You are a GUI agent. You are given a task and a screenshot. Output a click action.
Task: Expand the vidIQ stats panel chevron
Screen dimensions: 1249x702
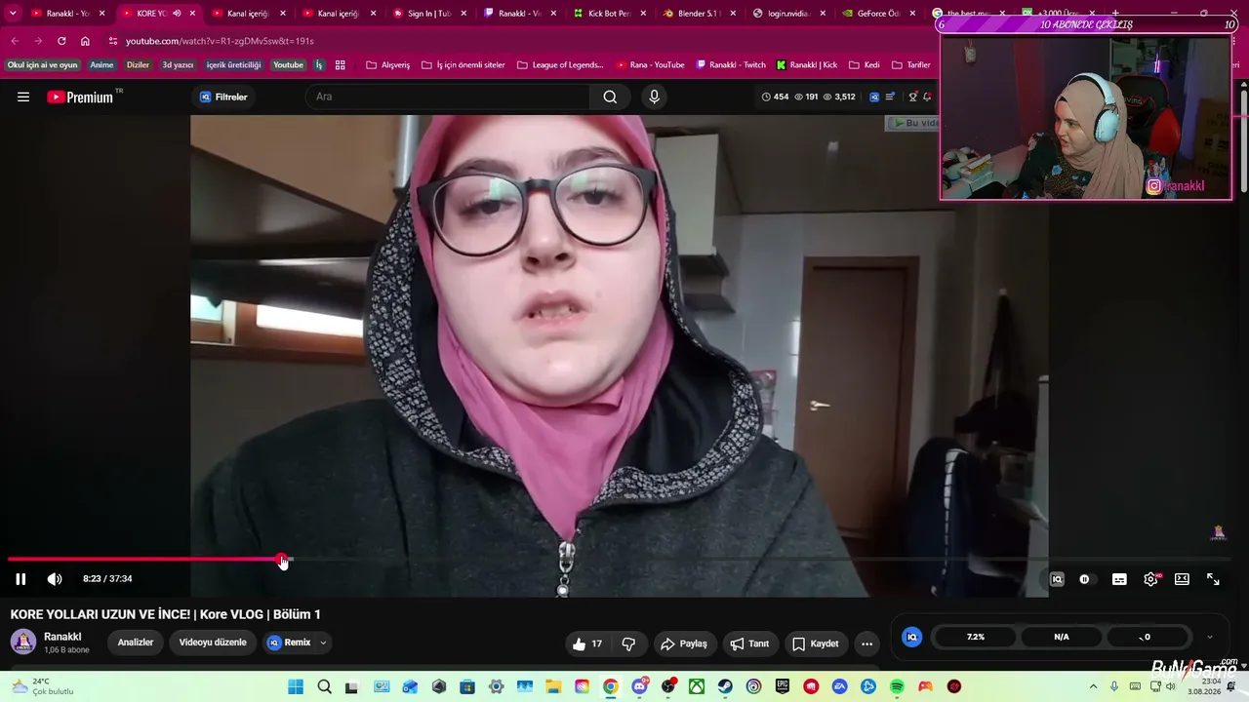pyautogui.click(x=1210, y=637)
